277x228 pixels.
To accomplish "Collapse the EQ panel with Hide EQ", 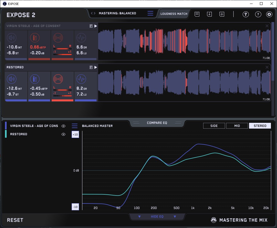I will (157, 217).
